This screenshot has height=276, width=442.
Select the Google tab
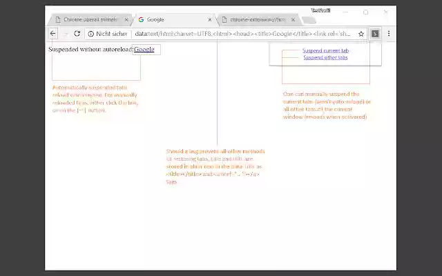tap(175, 20)
